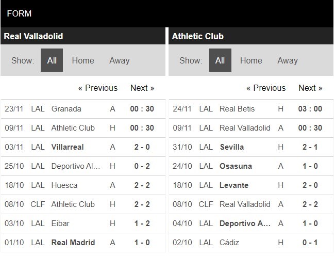The height and width of the screenshot is (256, 335).
Task: Go to Previous results in Real Valladolid panel
Action: [x=98, y=88]
